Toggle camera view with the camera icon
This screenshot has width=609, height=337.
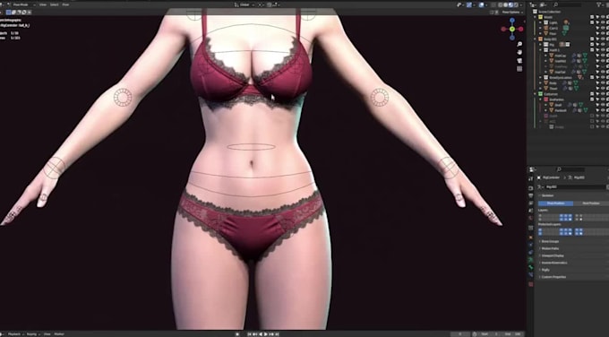[519, 61]
